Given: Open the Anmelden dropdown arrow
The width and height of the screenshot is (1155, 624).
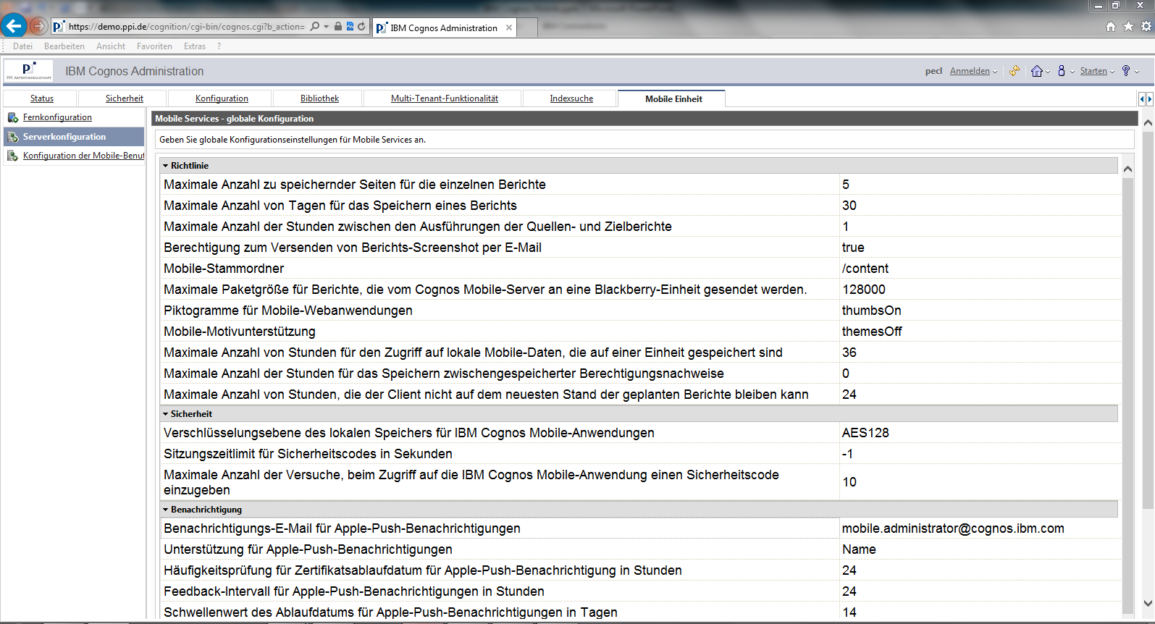Looking at the screenshot, I should coord(996,72).
